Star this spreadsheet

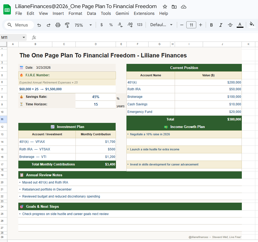click(165, 7)
